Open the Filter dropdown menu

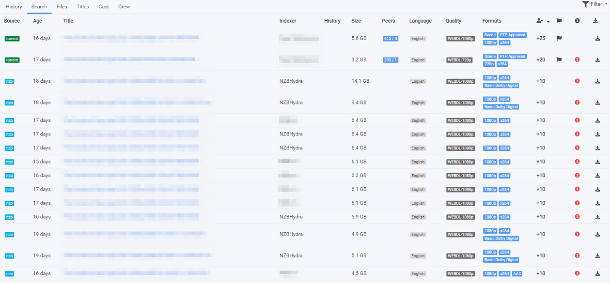tap(594, 4)
